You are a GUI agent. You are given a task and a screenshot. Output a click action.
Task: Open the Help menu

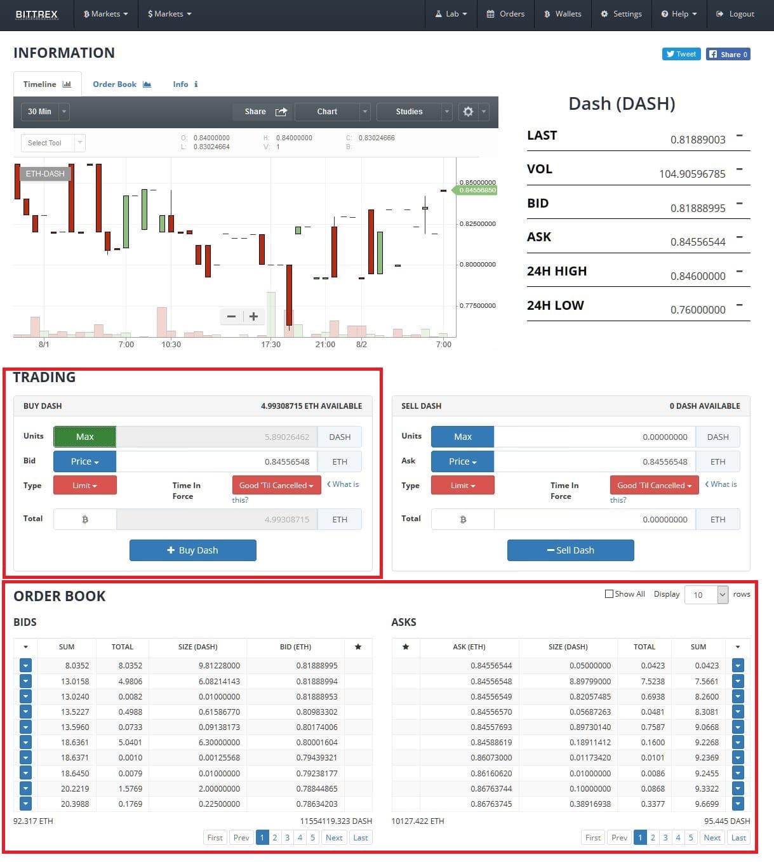(x=679, y=13)
